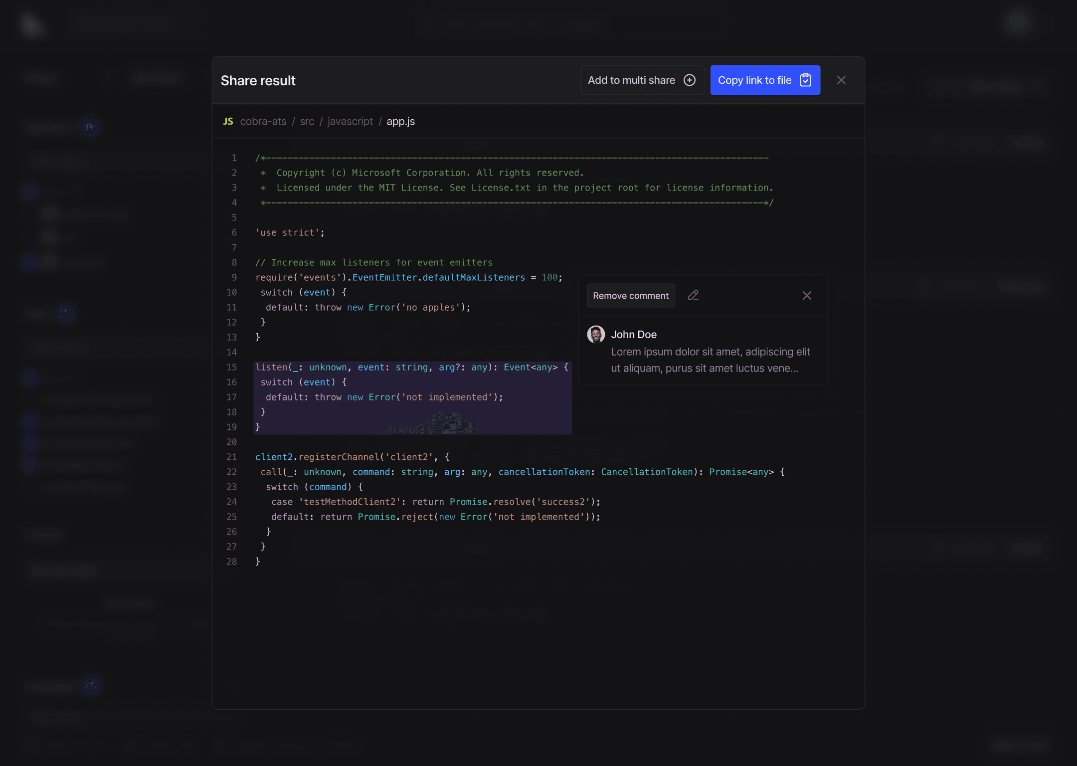This screenshot has width=1077, height=766.
Task: Click the call(_: unknown, command line
Action: click(x=523, y=472)
